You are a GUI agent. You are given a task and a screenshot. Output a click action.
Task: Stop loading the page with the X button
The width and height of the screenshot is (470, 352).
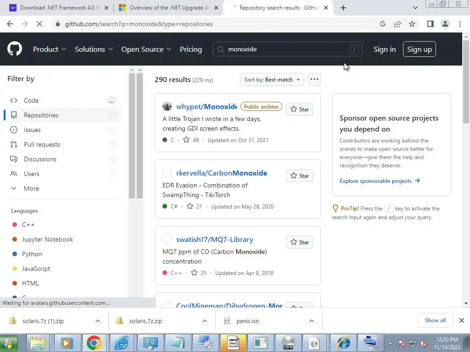[x=39, y=24]
